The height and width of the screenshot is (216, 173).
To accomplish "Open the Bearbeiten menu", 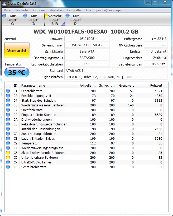I will pyautogui.click(x=22, y=10).
